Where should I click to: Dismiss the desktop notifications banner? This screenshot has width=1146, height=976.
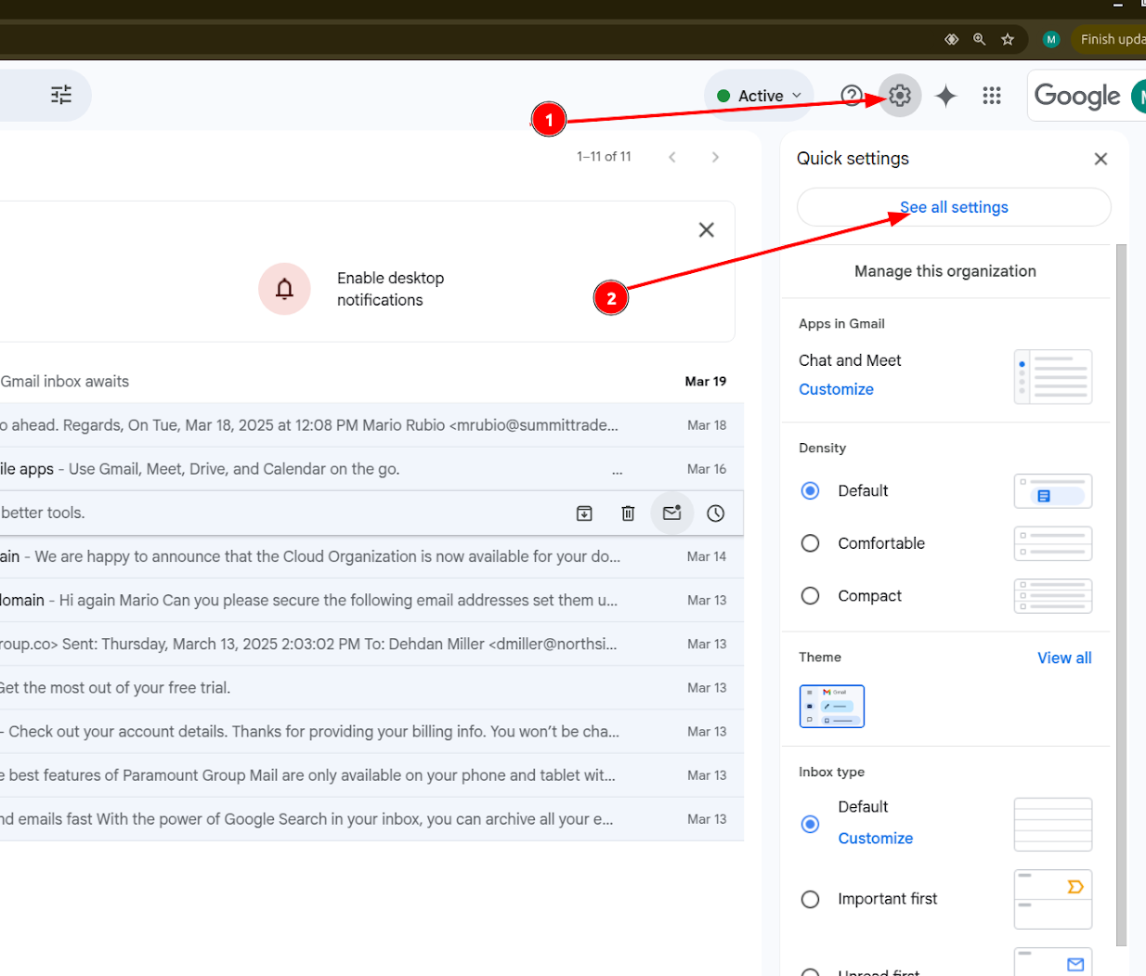pos(706,229)
